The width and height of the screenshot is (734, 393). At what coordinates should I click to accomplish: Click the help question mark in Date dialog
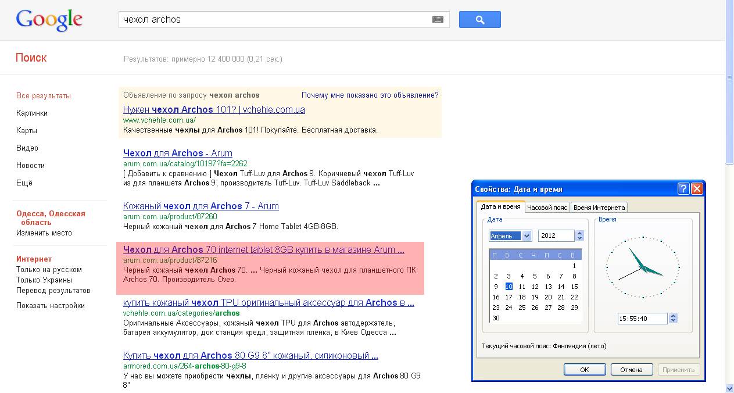click(684, 189)
